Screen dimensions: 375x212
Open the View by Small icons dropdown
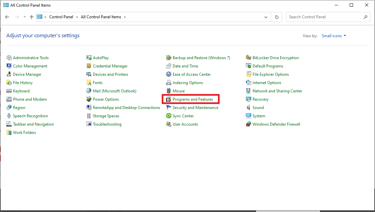(334, 36)
